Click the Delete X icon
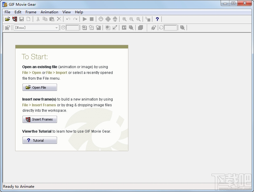The width and height of the screenshot is (254, 192). pos(59,19)
